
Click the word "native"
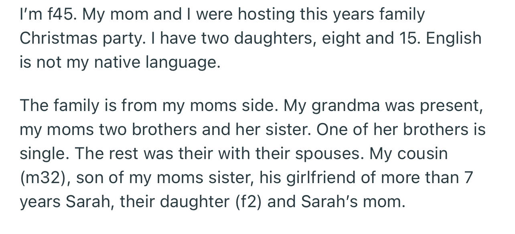click(x=115, y=62)
